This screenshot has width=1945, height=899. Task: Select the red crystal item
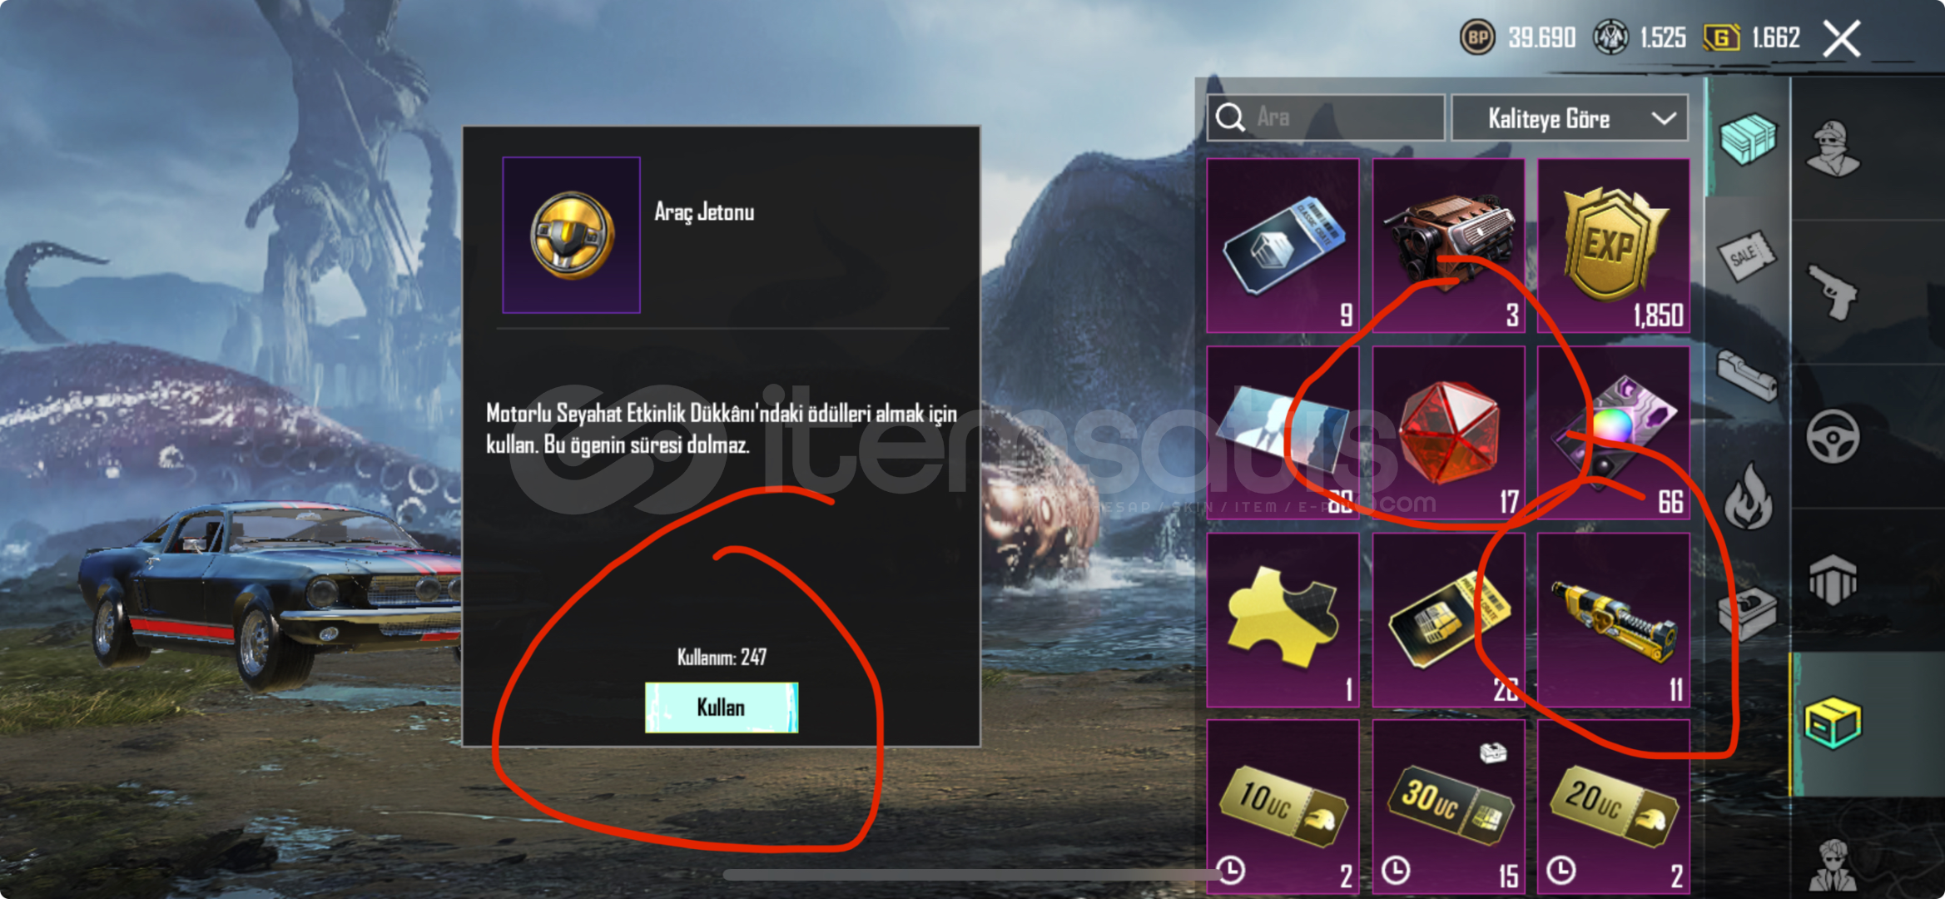tap(1448, 433)
